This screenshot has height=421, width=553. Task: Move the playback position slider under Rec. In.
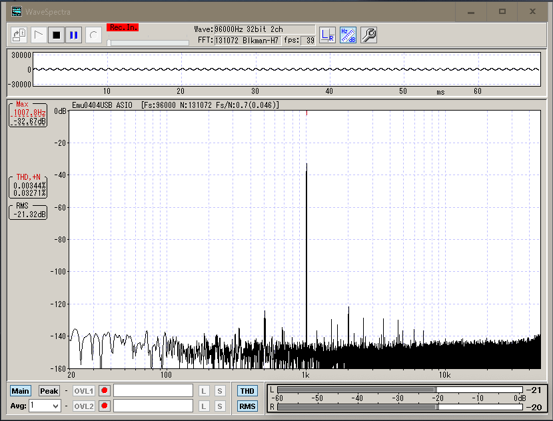(109, 43)
